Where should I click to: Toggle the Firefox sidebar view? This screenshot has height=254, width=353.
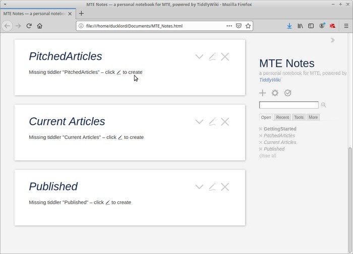(x=311, y=26)
